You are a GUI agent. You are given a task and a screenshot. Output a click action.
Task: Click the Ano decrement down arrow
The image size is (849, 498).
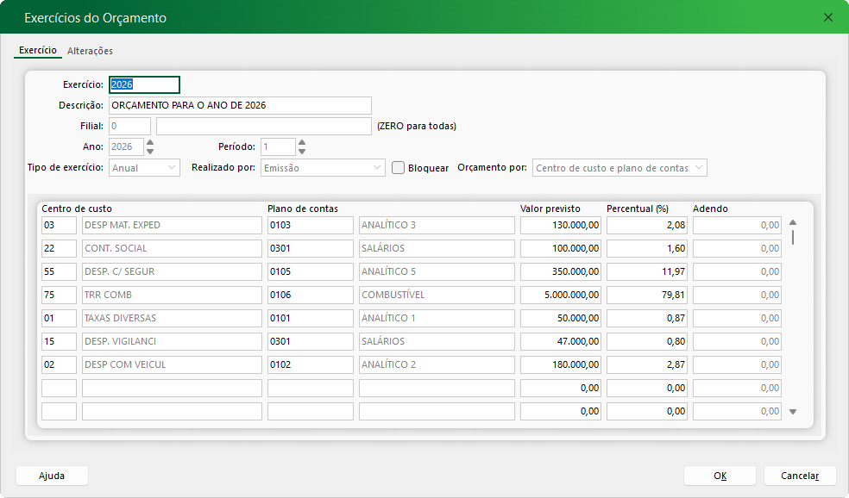(x=150, y=152)
